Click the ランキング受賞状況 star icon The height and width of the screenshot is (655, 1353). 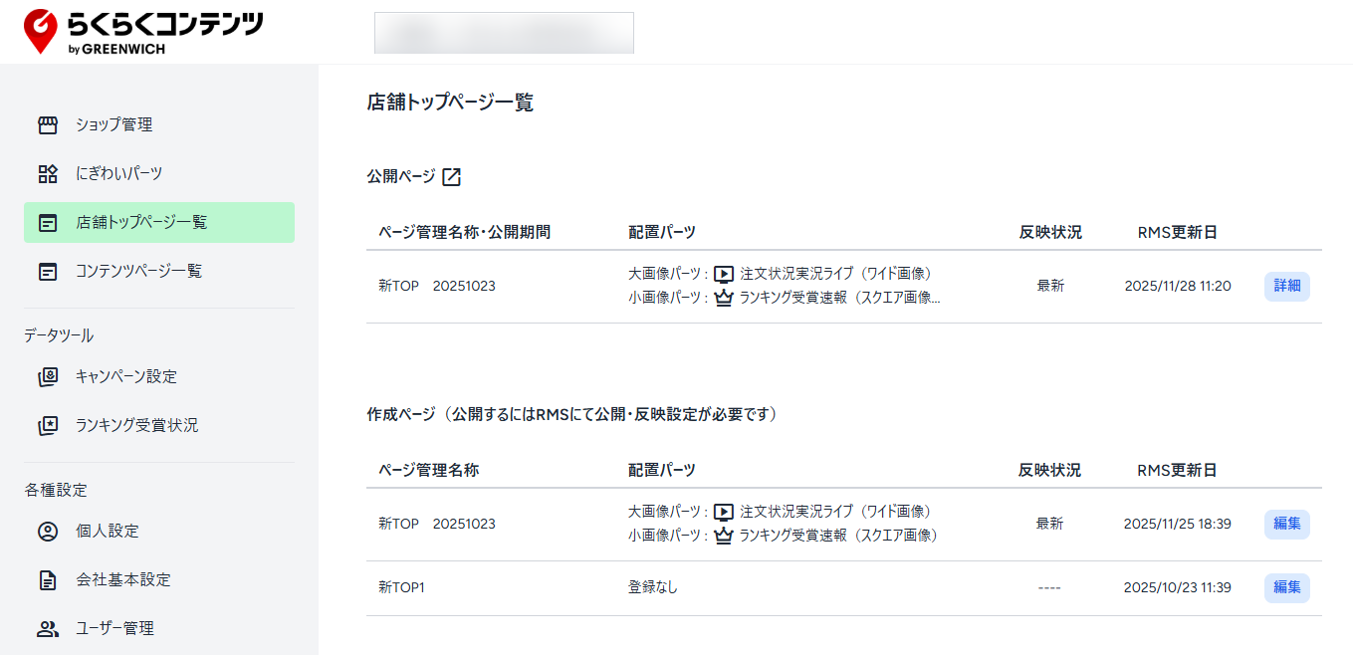tap(48, 426)
